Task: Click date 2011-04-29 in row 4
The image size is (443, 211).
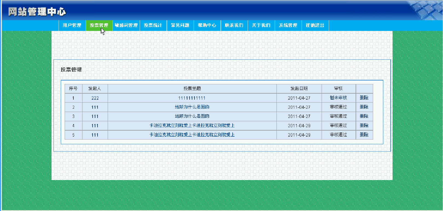Action: pyautogui.click(x=299, y=126)
